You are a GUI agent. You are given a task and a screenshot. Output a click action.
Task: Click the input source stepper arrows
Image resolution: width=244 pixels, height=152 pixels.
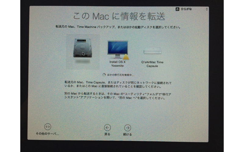(207, 9)
